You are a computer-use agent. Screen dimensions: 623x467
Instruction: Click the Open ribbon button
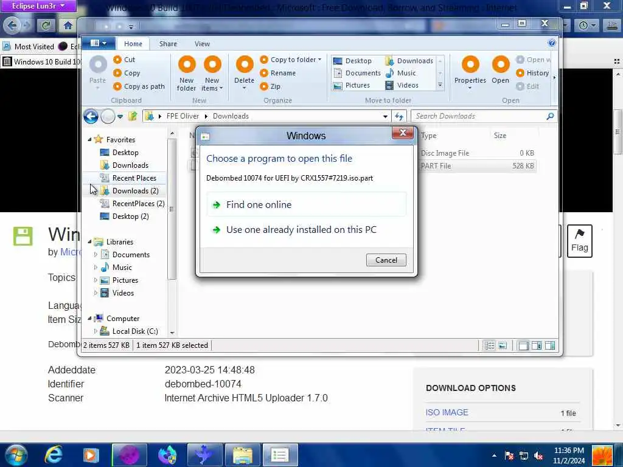[x=501, y=71]
